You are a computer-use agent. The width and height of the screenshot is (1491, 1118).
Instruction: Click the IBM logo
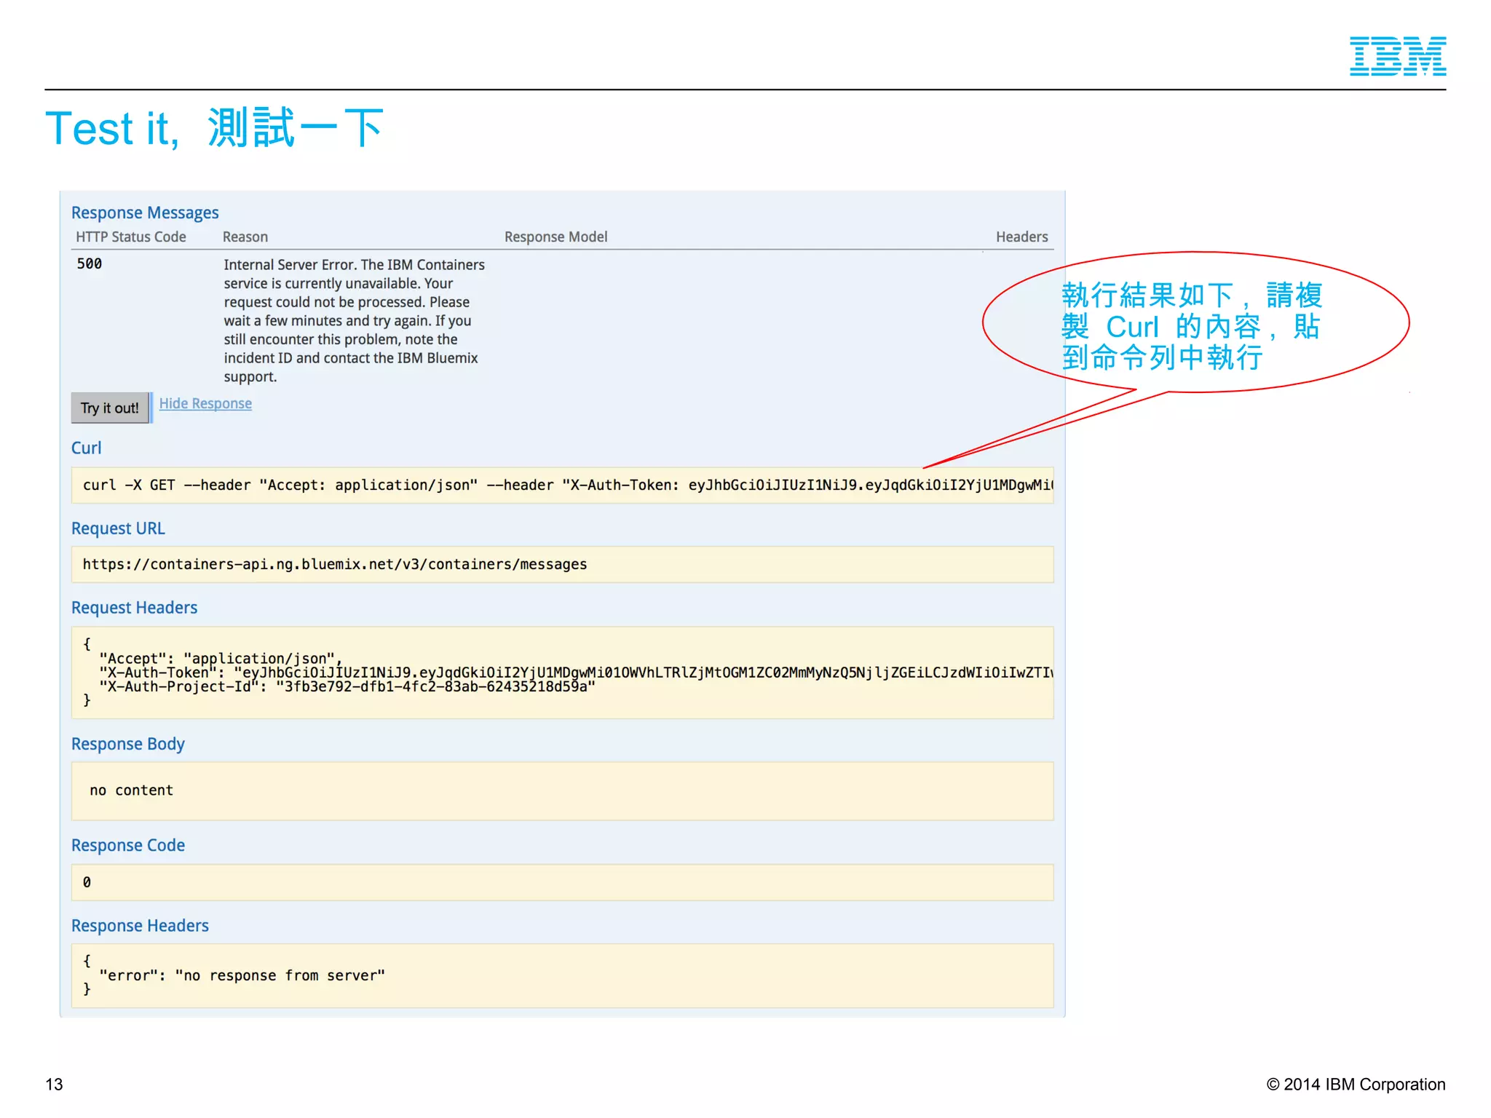[x=1398, y=56]
